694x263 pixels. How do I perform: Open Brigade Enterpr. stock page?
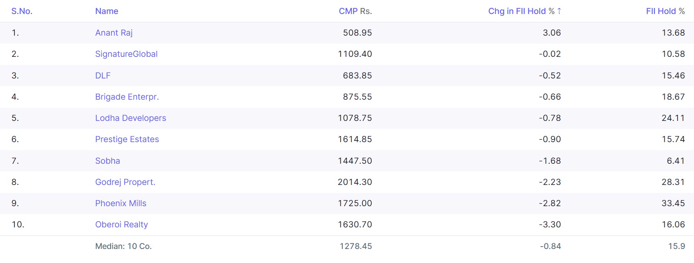[127, 97]
